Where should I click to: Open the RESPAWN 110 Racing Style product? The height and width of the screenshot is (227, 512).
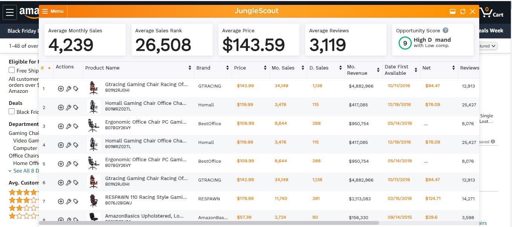(146, 197)
